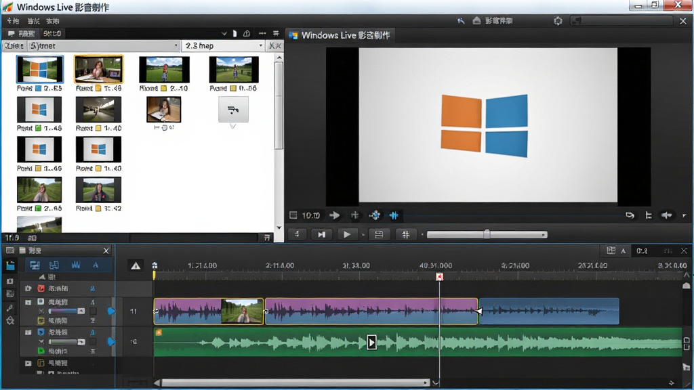The width and height of the screenshot is (694, 390).
Task: Select the girl-at-desk thumbnail with the yellow border
Action: click(x=98, y=70)
